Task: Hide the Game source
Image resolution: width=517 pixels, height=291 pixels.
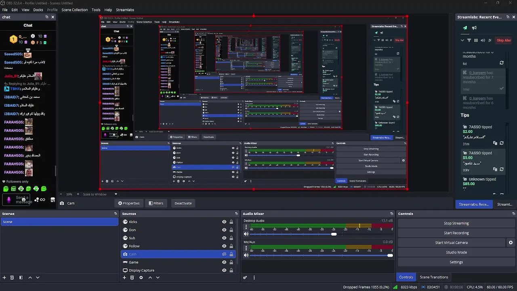Action: pos(224,262)
